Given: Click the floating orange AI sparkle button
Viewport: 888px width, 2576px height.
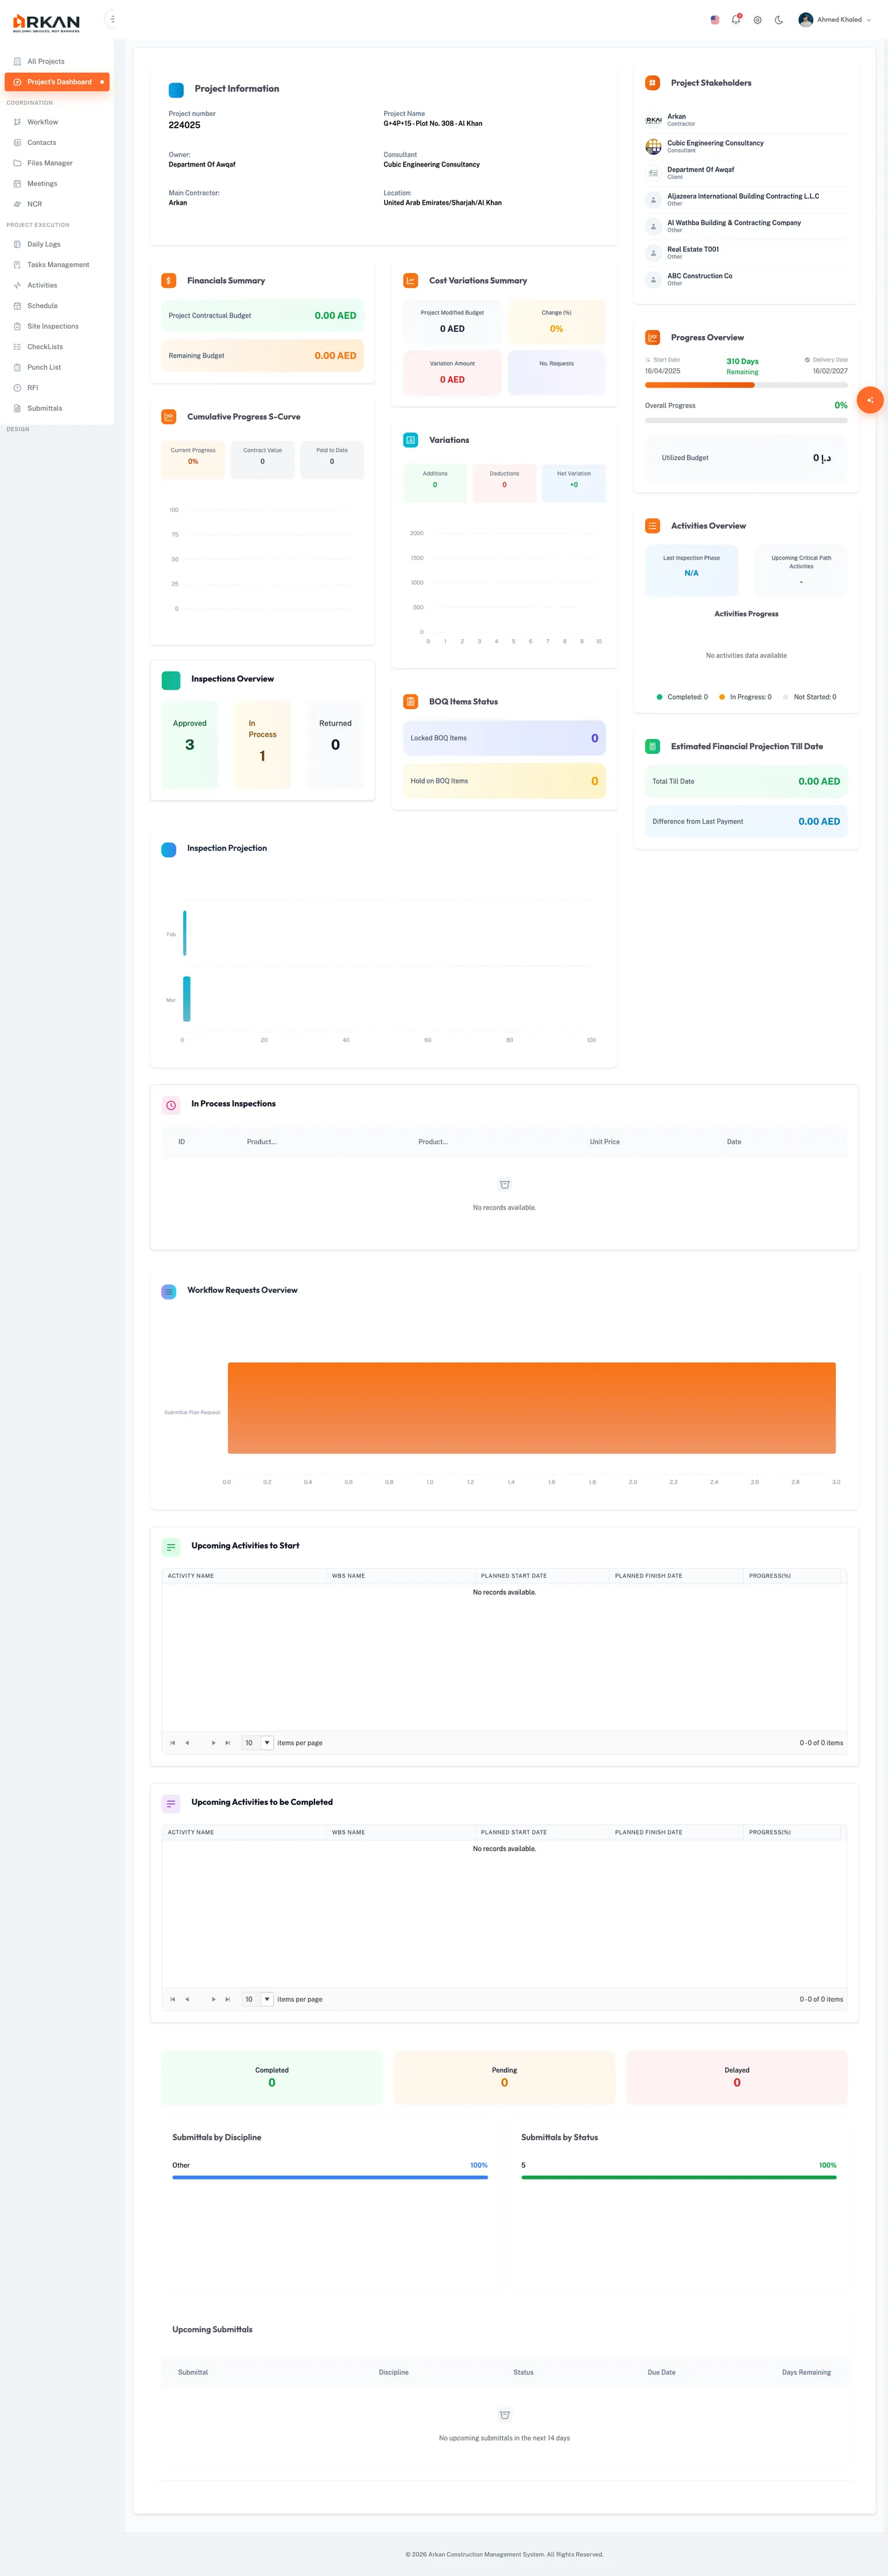Looking at the screenshot, I should 870,400.
